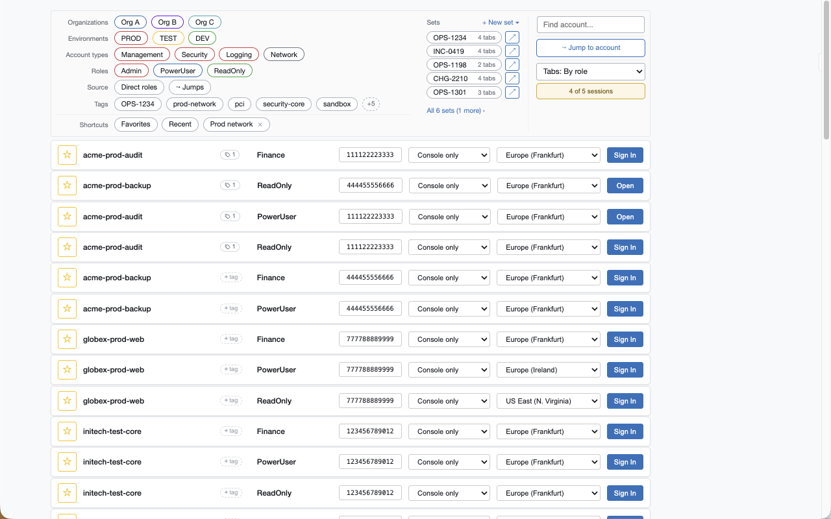Open the OPS-1234 set via its arrow icon
This screenshot has height=519, width=831.
512,38
